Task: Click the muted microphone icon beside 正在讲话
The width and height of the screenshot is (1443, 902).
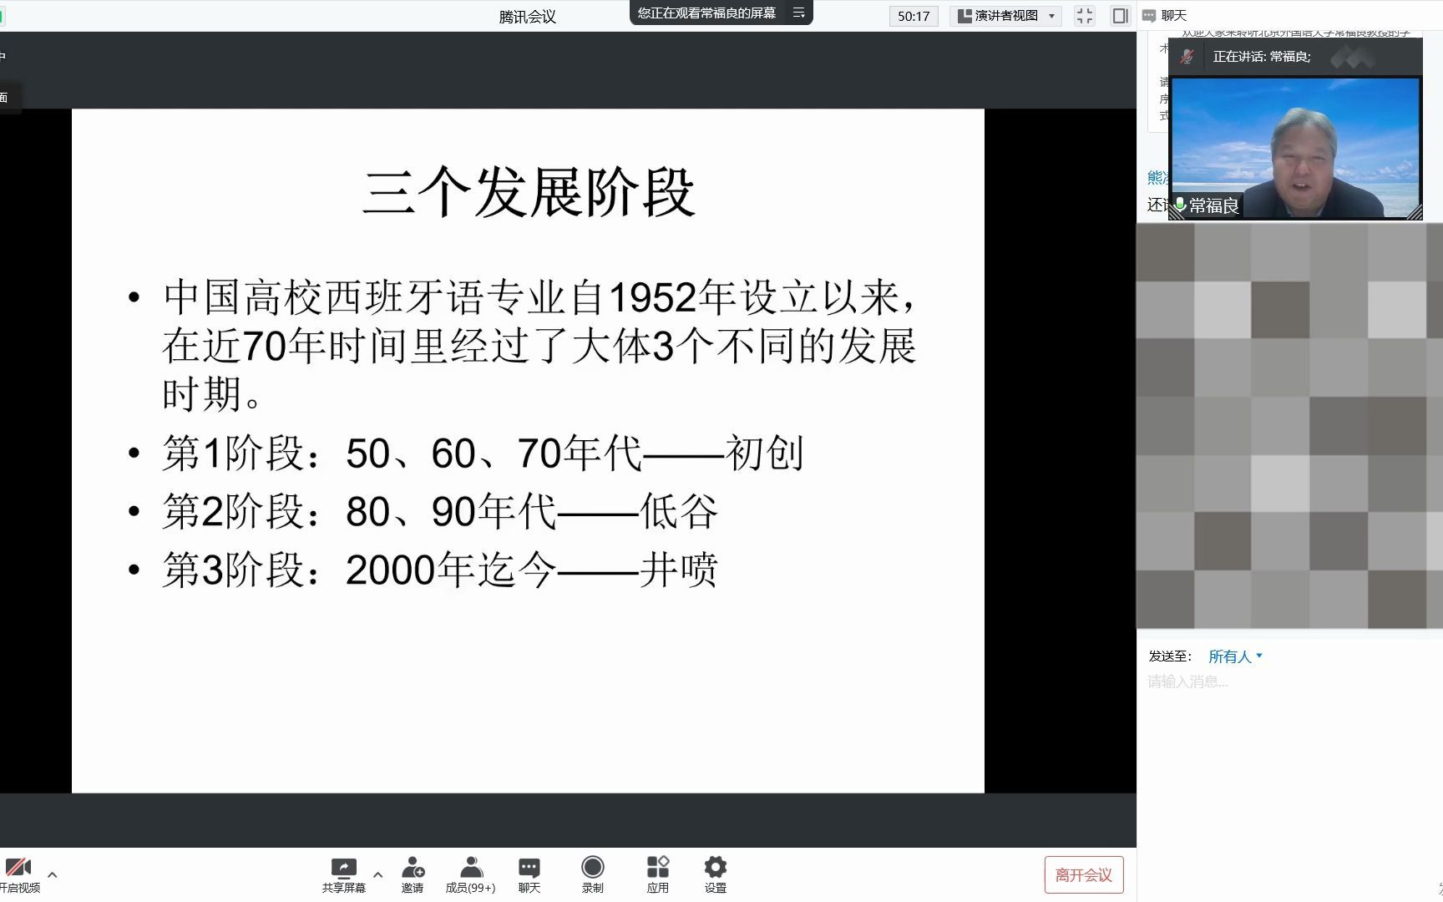Action: 1187,57
